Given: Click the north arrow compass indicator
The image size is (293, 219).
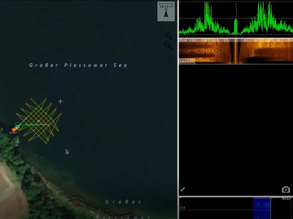Looking at the screenshot, I should point(166,15).
